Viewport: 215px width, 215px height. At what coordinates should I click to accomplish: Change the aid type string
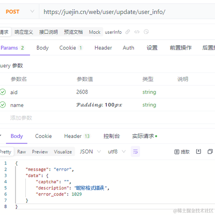tap(149, 92)
